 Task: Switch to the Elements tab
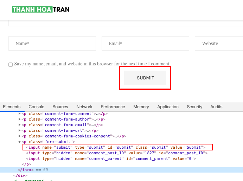(12, 107)
